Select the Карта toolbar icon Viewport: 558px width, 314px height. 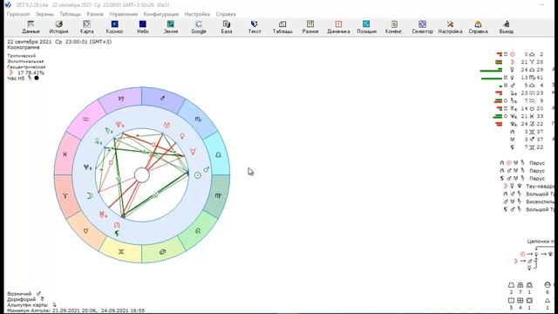(86, 27)
